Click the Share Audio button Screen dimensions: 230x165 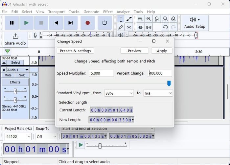[15, 39]
